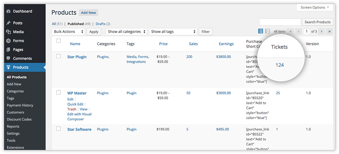Viewport: 339px width, 154px height.
Task: Open the Bulk Actions dropdown
Action: [68, 32]
